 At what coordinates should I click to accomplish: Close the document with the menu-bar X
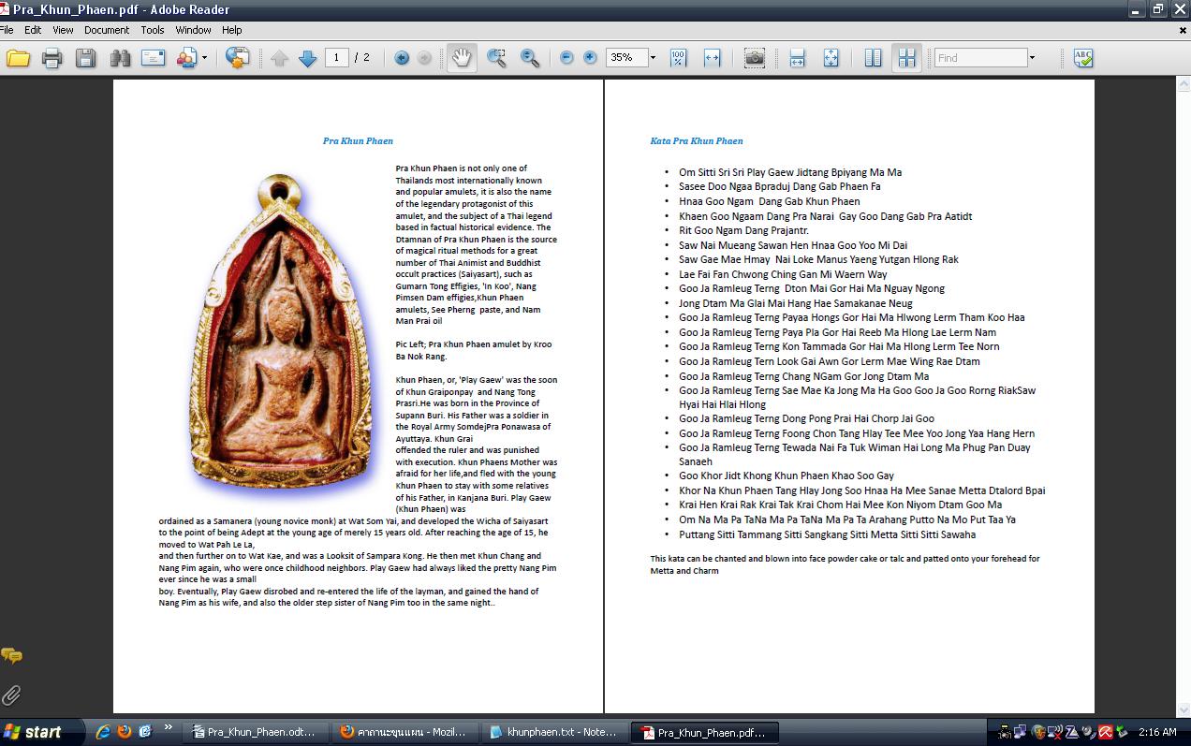[1183, 30]
